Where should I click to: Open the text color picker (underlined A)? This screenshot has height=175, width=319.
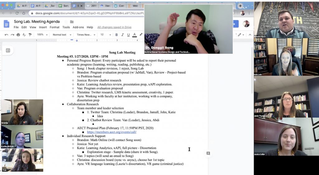pyautogui.click(x=135, y=35)
